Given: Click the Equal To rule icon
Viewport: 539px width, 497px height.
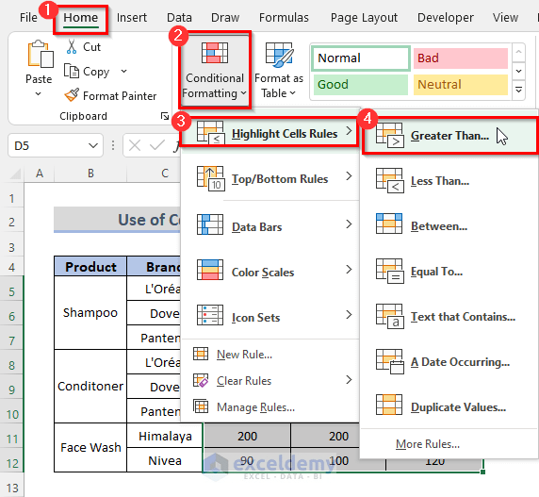Looking at the screenshot, I should click(390, 272).
